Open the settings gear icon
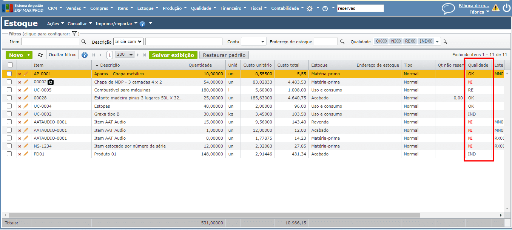Screen dimensions: 512x230 coord(310,8)
